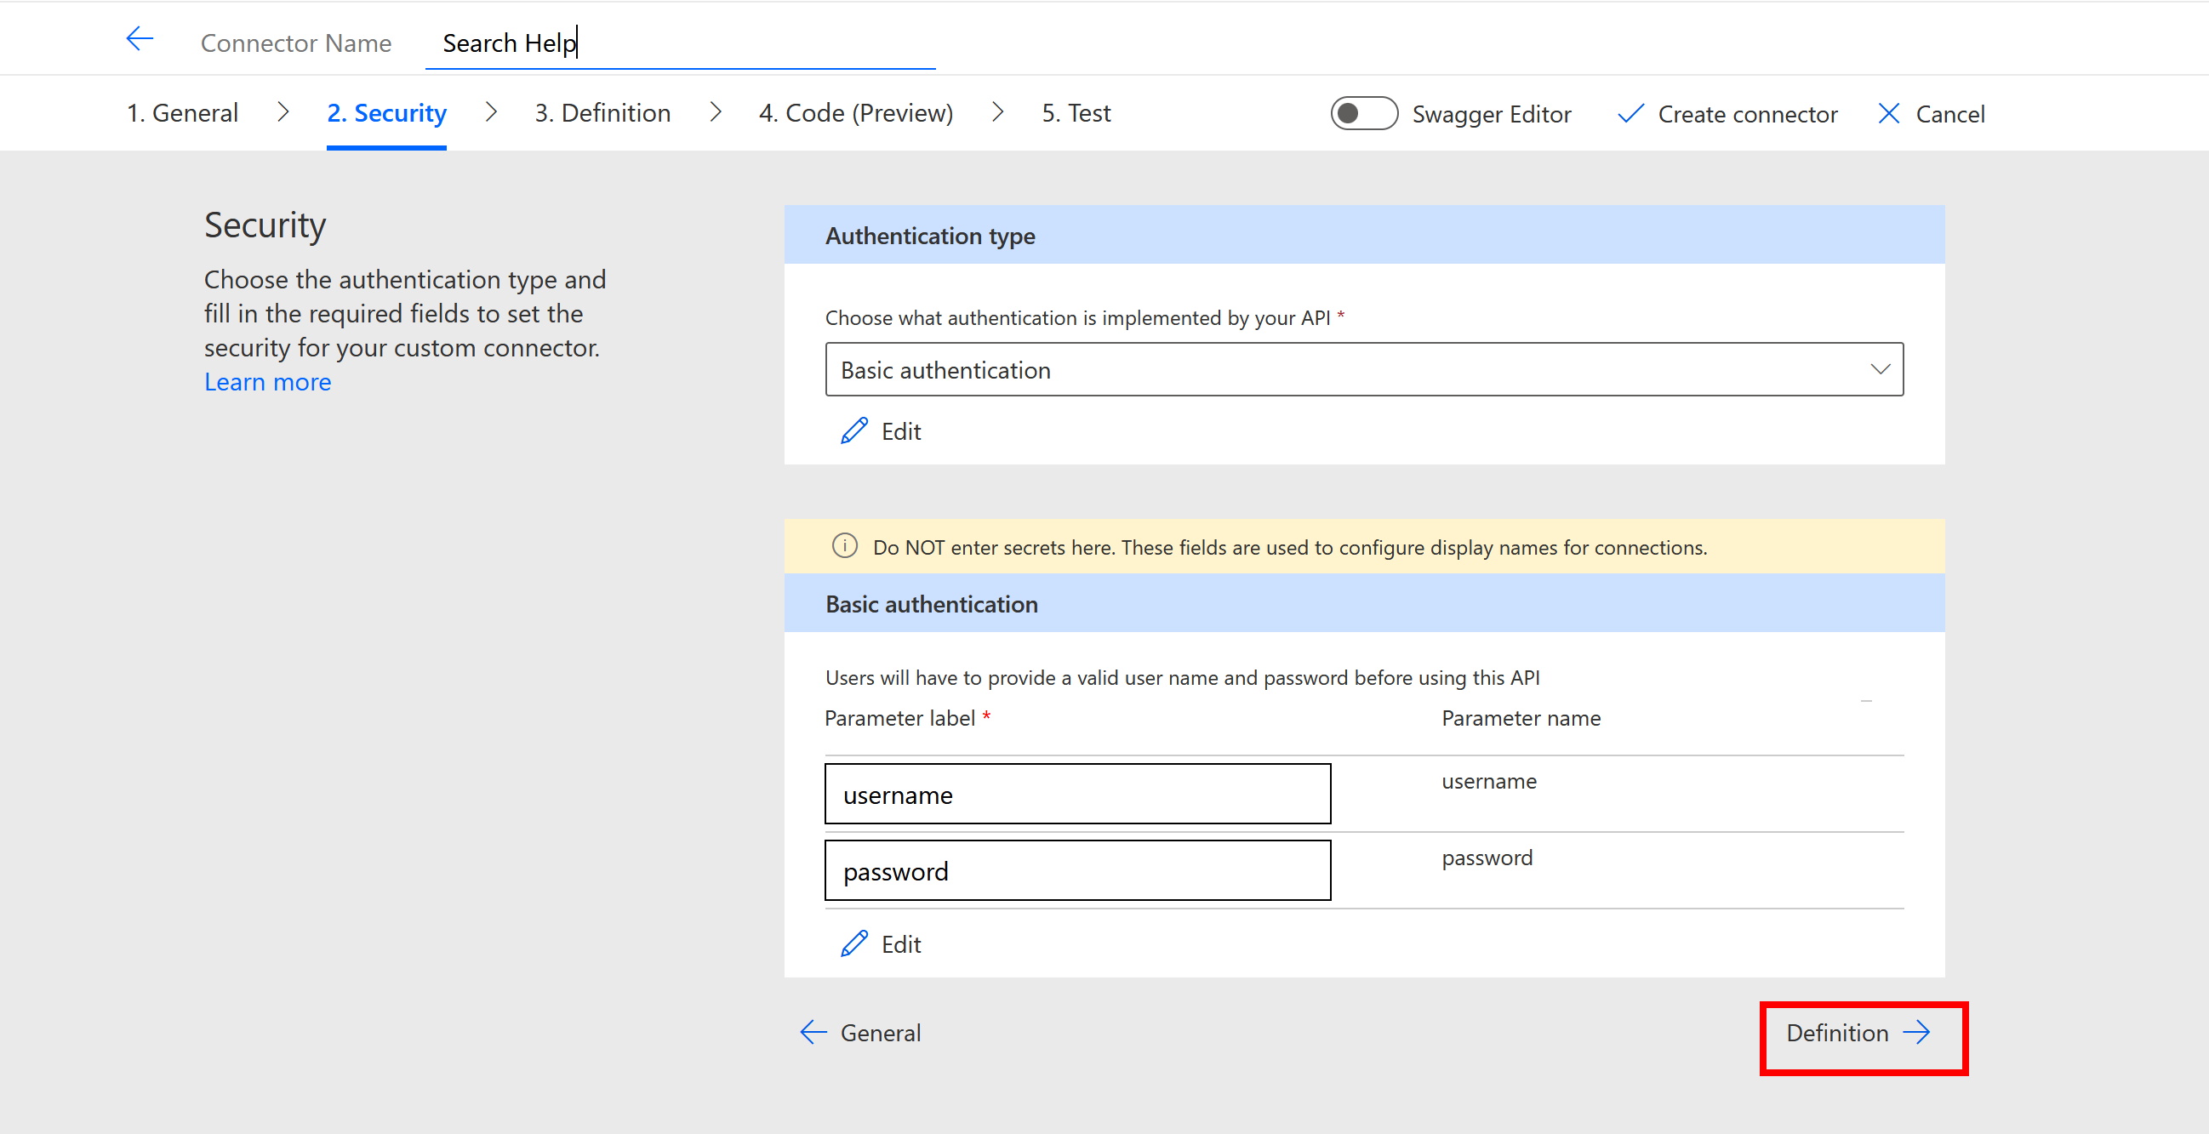Click right arrow icon next to Definition
The width and height of the screenshot is (2209, 1134).
pos(1916,1032)
